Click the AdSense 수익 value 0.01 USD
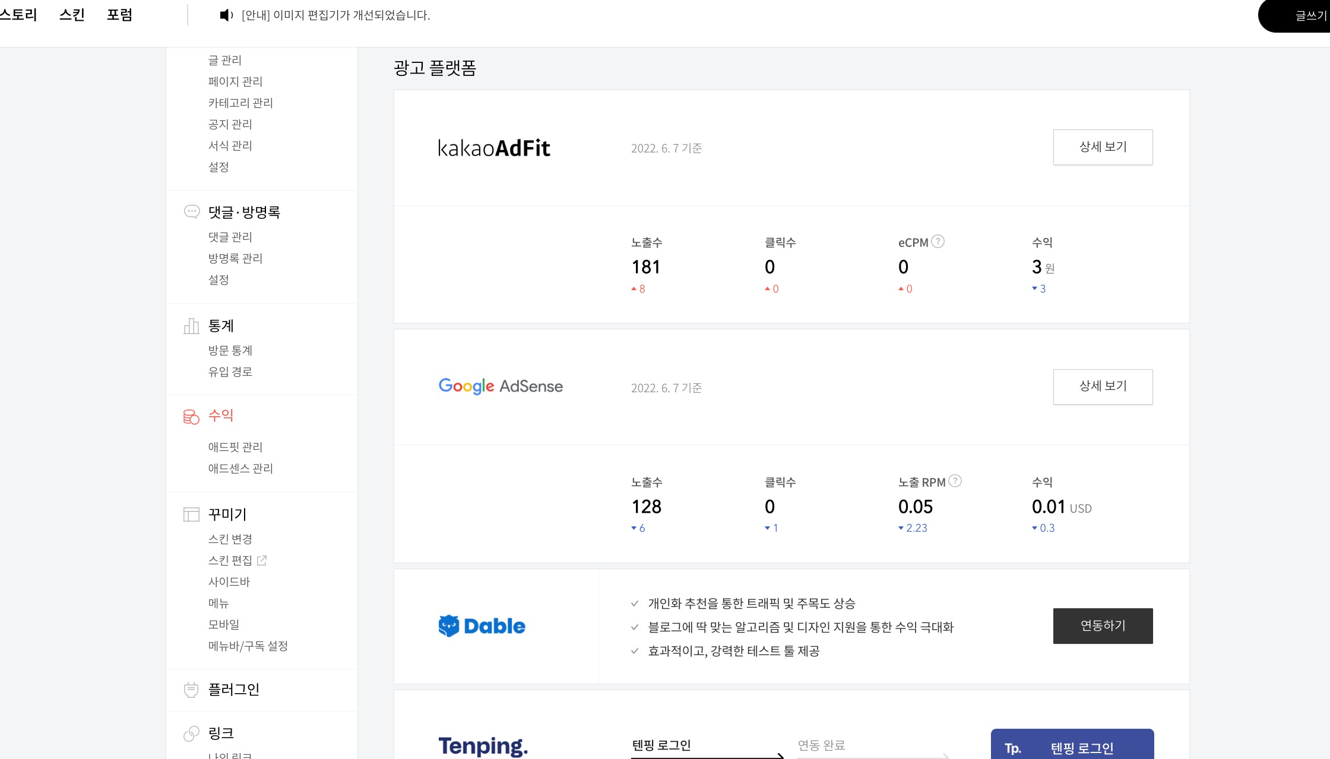 [x=1062, y=507]
